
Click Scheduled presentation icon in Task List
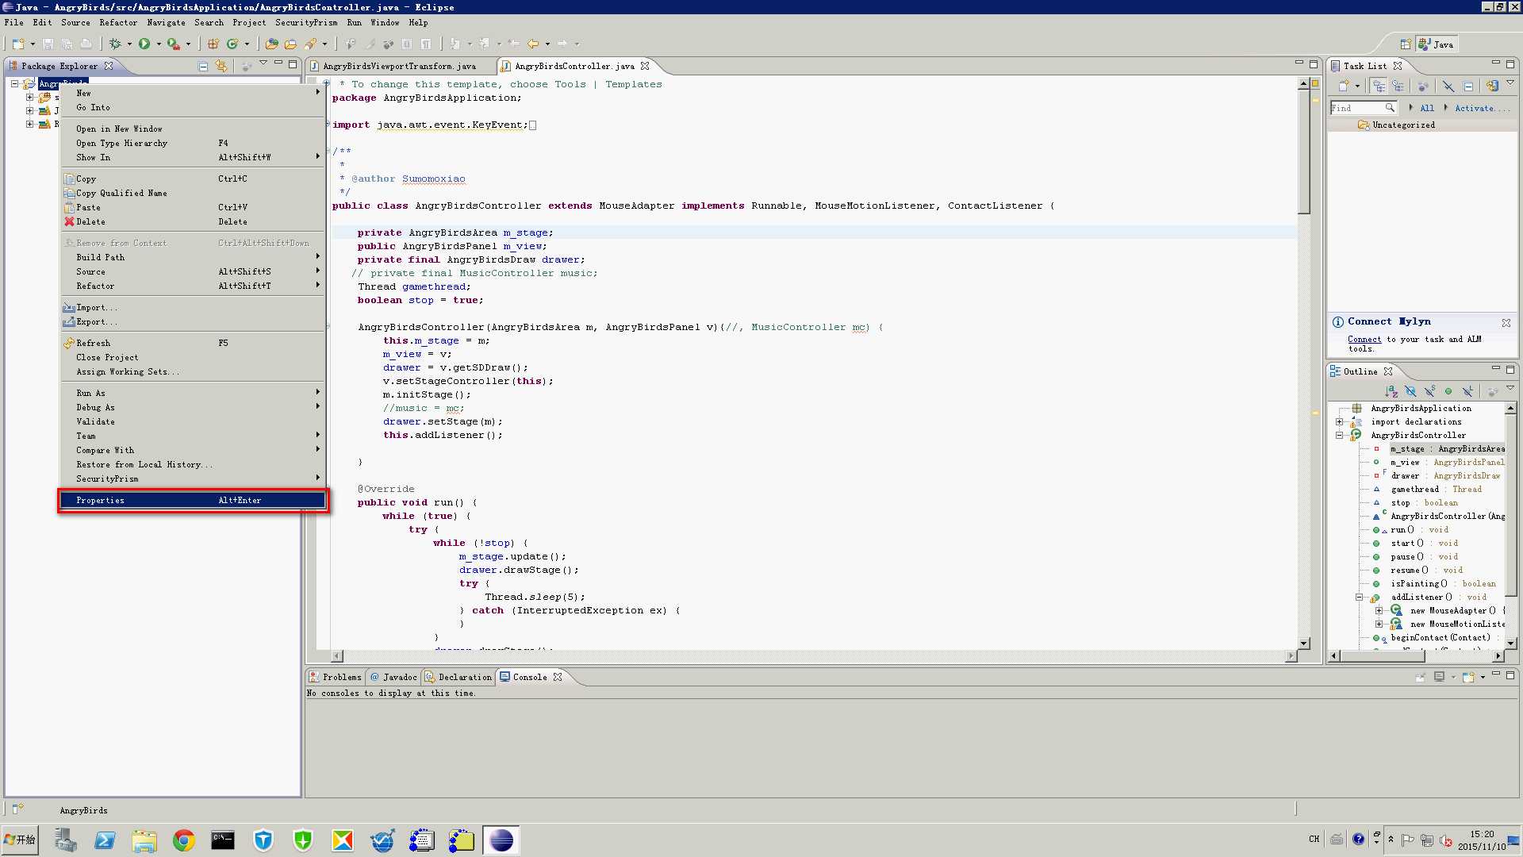click(x=1398, y=86)
